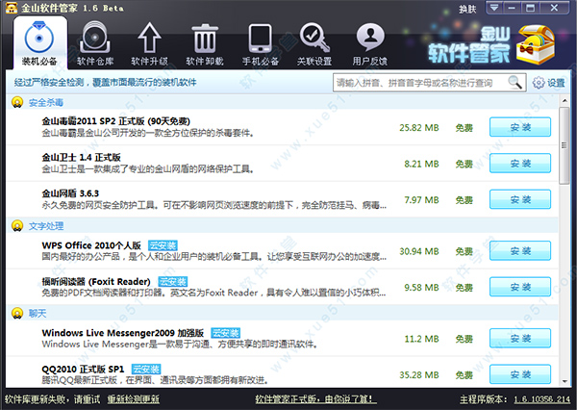Click 云安装 badge beside Windows Live Messenger
The width and height of the screenshot is (577, 410).
pyautogui.click(x=226, y=333)
